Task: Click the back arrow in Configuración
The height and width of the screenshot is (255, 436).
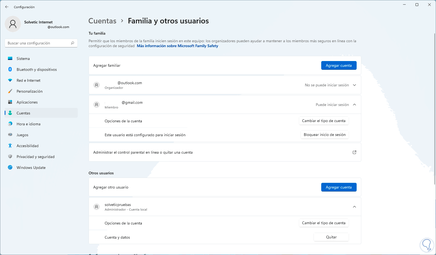Action: pos(7,7)
